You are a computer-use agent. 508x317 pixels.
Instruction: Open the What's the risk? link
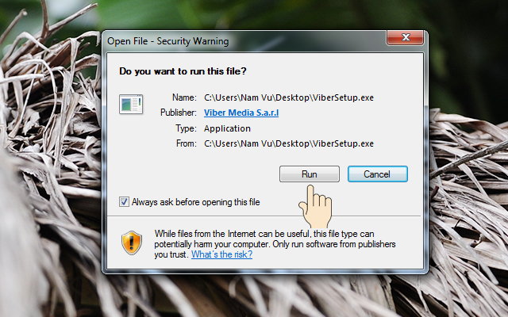tap(221, 254)
